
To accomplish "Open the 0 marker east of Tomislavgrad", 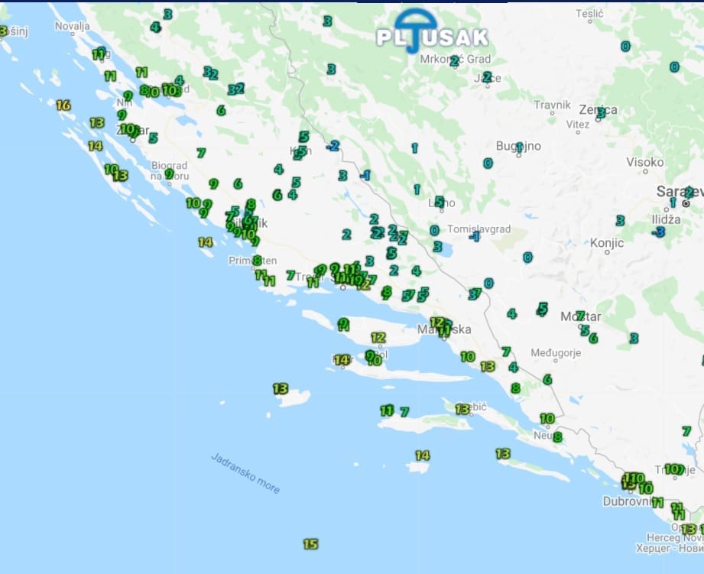I will tap(527, 258).
